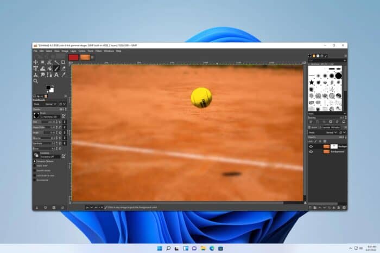Open the File menu
380x253 pixels.
pos(35,51)
